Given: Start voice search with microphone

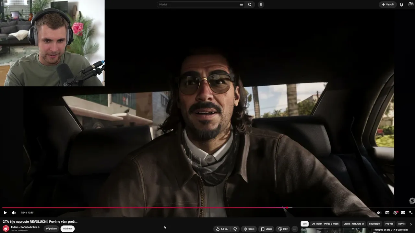Looking at the screenshot, I should (261, 5).
